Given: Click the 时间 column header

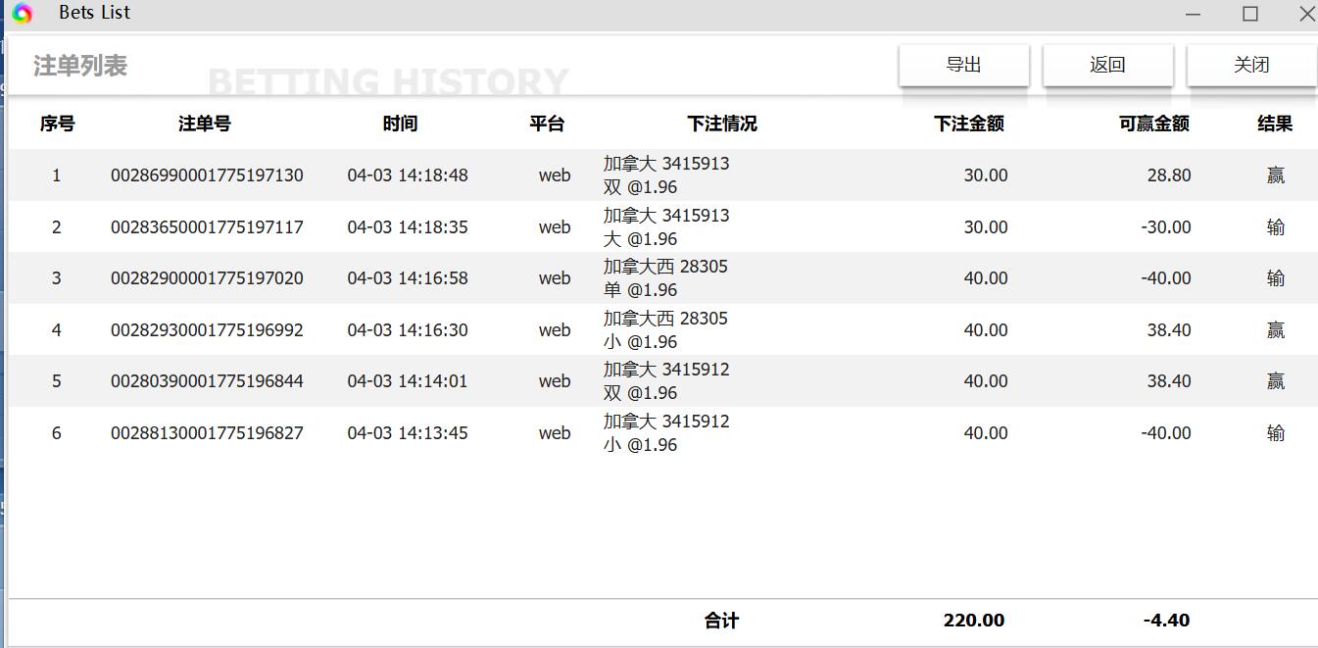Looking at the screenshot, I should (400, 124).
